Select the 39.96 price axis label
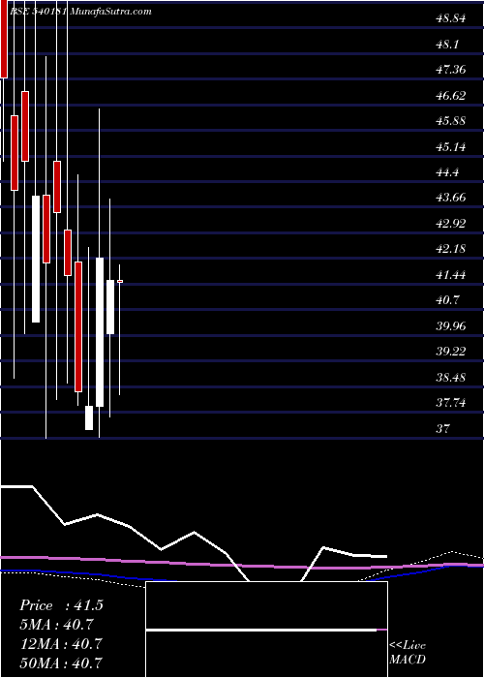The height and width of the screenshot is (678, 484). click(451, 326)
